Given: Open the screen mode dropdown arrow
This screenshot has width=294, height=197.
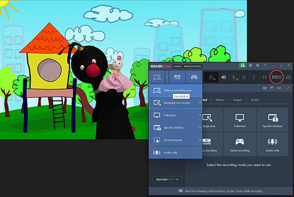Looking at the screenshot, I should [167, 77].
